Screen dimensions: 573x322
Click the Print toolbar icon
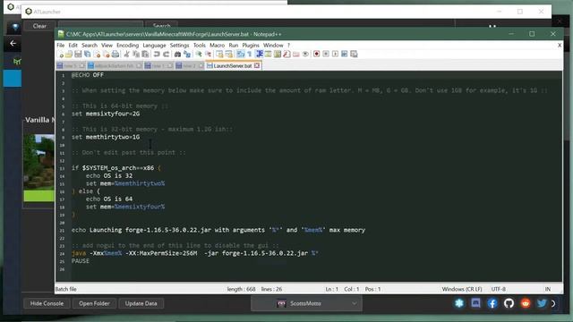(x=115, y=55)
